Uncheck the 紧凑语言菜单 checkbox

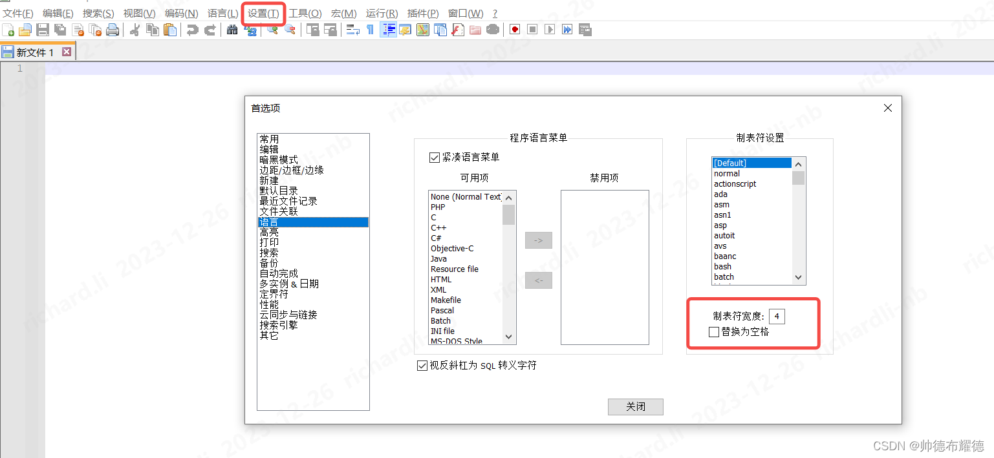[x=435, y=157]
